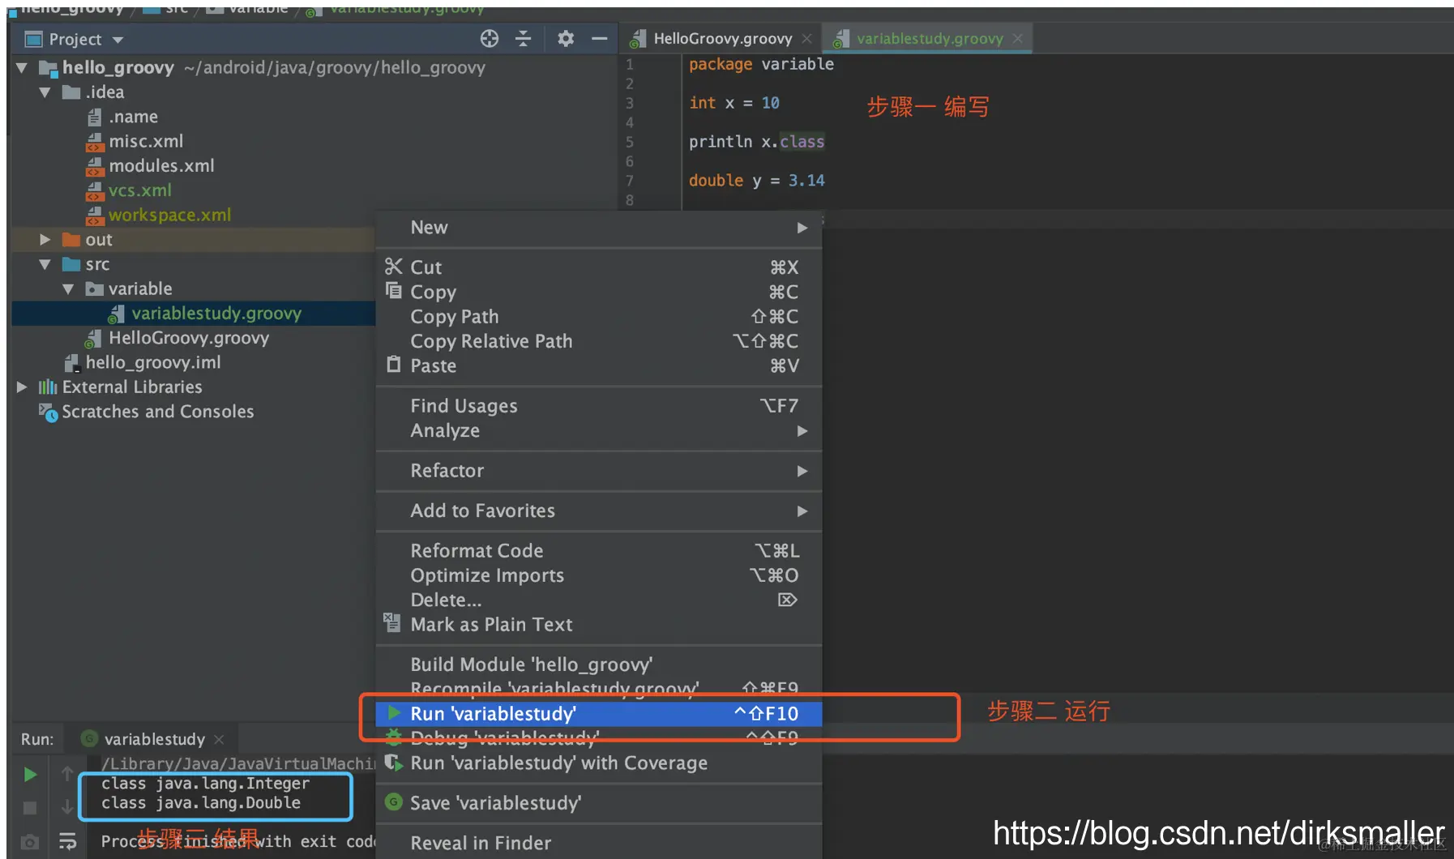
Task: Click Rerun green play button
Action: pos(30,775)
